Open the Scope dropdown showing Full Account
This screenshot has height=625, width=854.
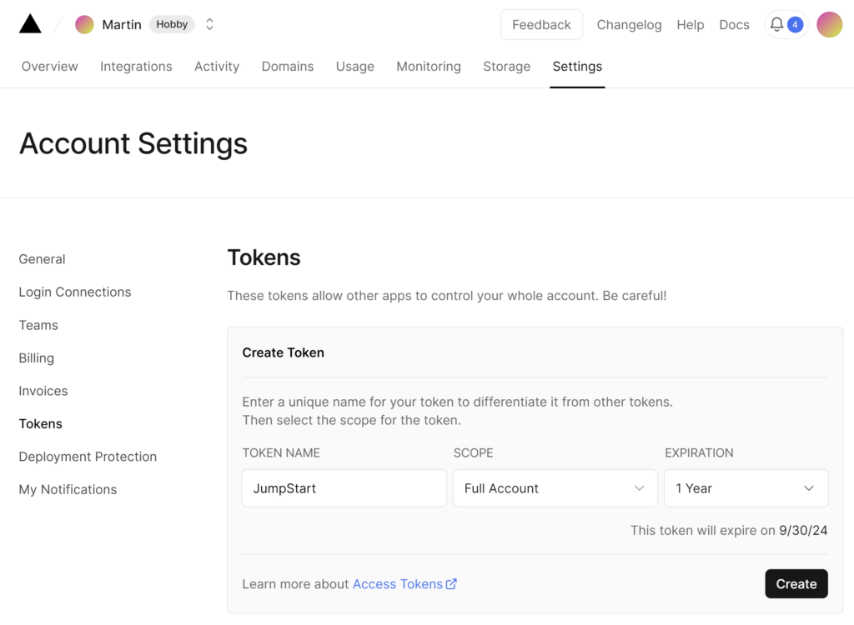[555, 487]
